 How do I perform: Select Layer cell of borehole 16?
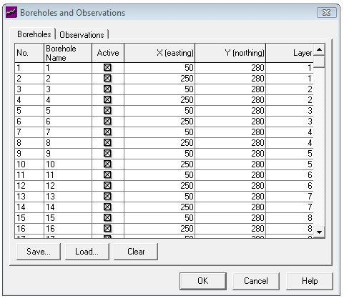(x=290, y=229)
